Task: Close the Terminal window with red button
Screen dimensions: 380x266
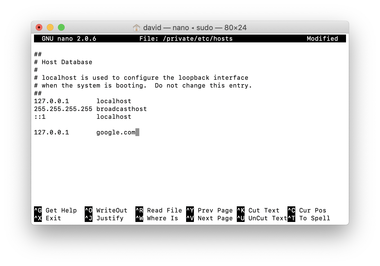Action: tap(39, 27)
